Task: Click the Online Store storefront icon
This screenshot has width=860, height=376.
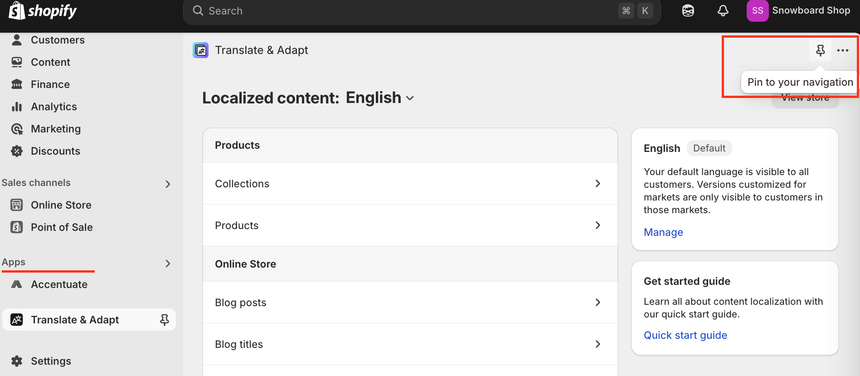Action: 17,205
